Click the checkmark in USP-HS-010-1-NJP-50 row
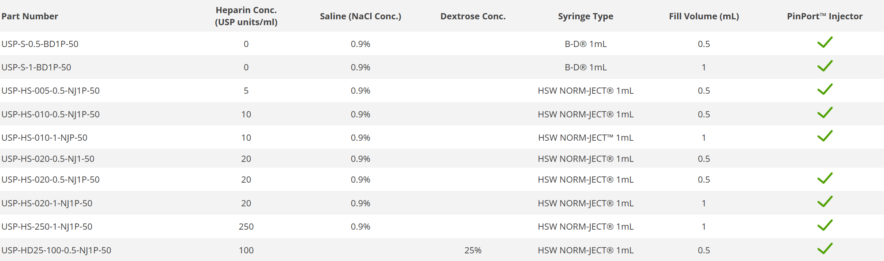Viewport: 884px width, 261px height. [x=825, y=136]
